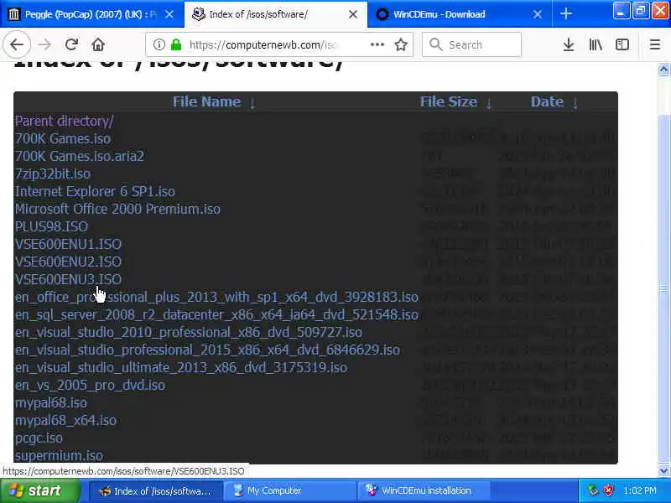Viewport: 671px width, 503px height.
Task: Switch to the WinCDEmu - Download tab
Action: point(459,14)
